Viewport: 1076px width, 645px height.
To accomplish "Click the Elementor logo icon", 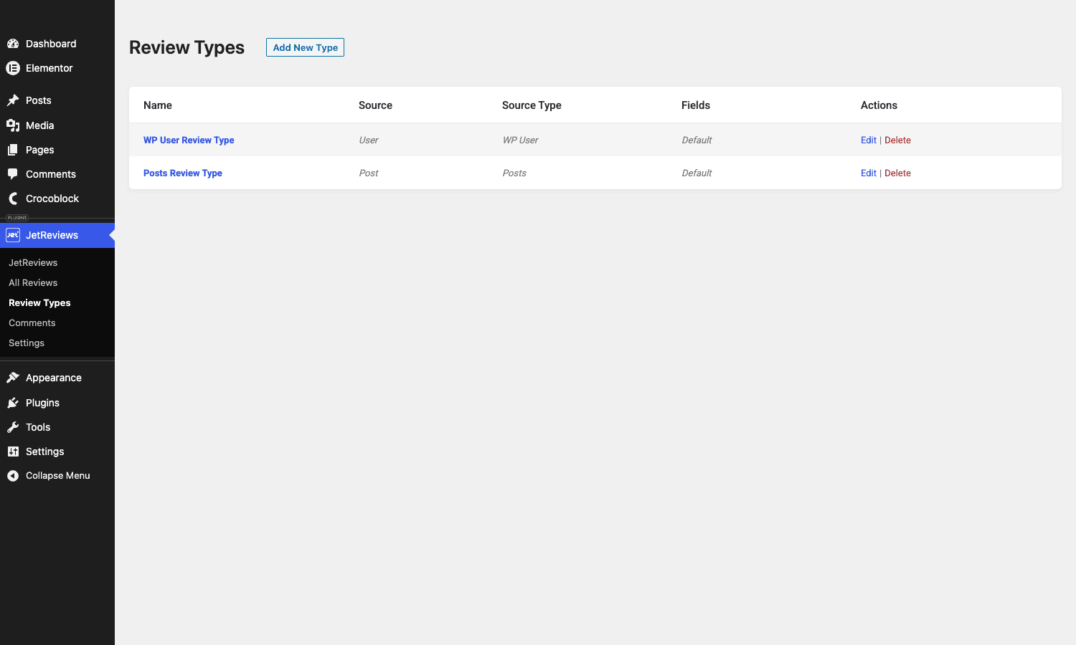I will click(13, 68).
